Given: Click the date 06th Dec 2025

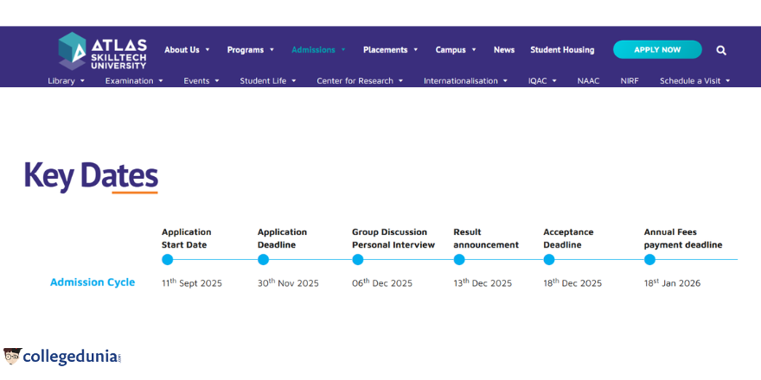Looking at the screenshot, I should [x=382, y=282].
